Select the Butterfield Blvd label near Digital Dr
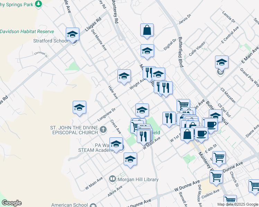 [x=181, y=52]
